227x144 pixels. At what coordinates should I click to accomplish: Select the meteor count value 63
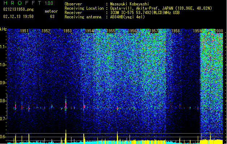point(52,17)
